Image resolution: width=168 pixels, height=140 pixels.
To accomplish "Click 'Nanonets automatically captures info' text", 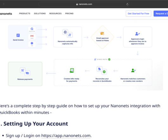I will point(68,42).
